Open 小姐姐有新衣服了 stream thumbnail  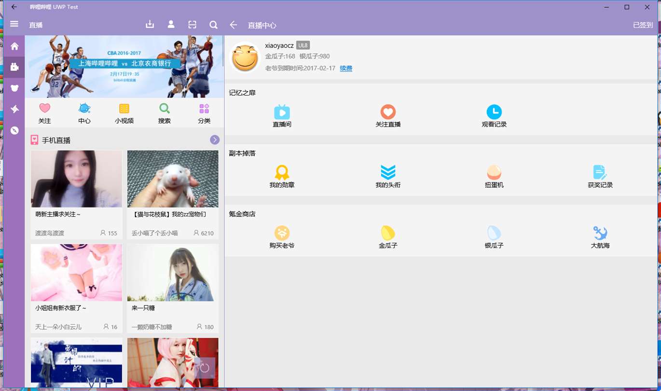point(76,272)
